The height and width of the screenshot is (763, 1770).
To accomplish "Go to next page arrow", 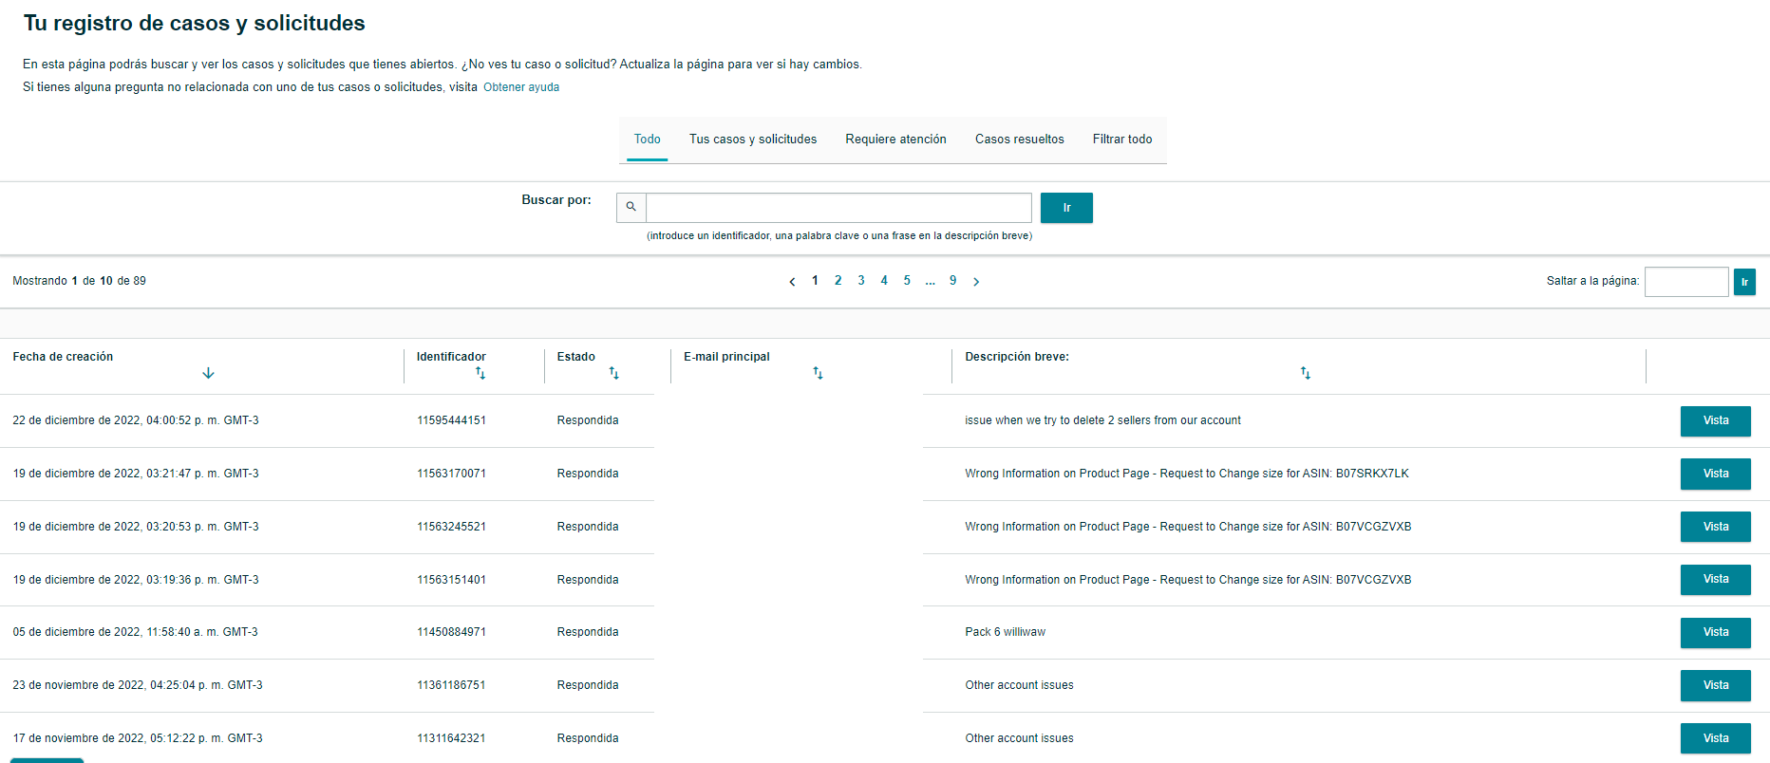I will (976, 282).
